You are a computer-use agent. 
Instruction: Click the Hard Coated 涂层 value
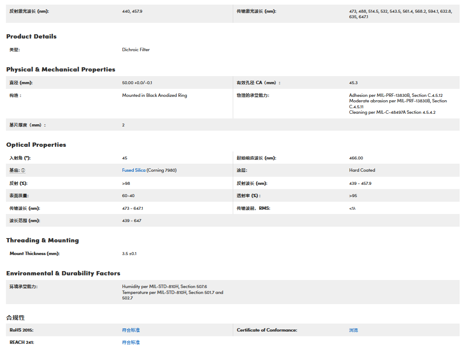click(362, 170)
